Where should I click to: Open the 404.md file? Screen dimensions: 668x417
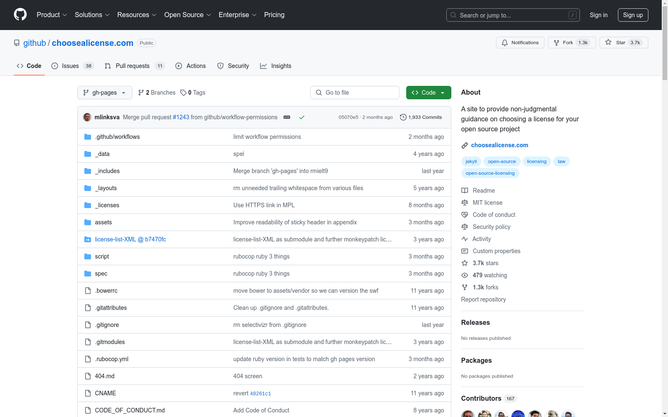click(x=105, y=376)
